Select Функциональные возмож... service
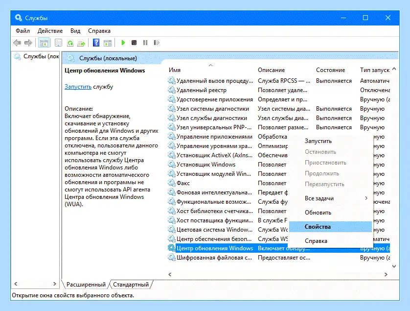 pyautogui.click(x=214, y=202)
